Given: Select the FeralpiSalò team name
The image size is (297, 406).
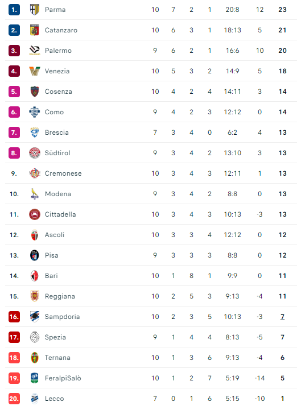Looking at the screenshot, I should click(63, 378).
